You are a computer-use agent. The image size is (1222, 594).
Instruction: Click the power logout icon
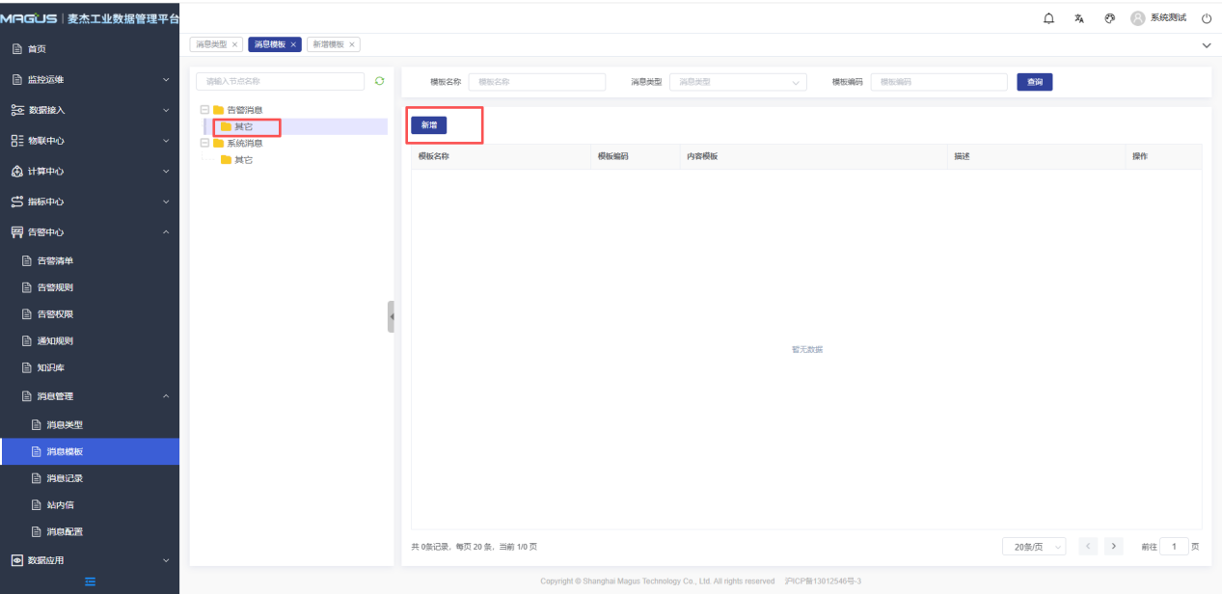click(1206, 18)
